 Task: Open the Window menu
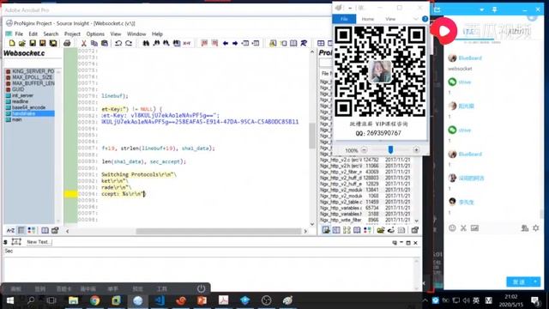136,33
